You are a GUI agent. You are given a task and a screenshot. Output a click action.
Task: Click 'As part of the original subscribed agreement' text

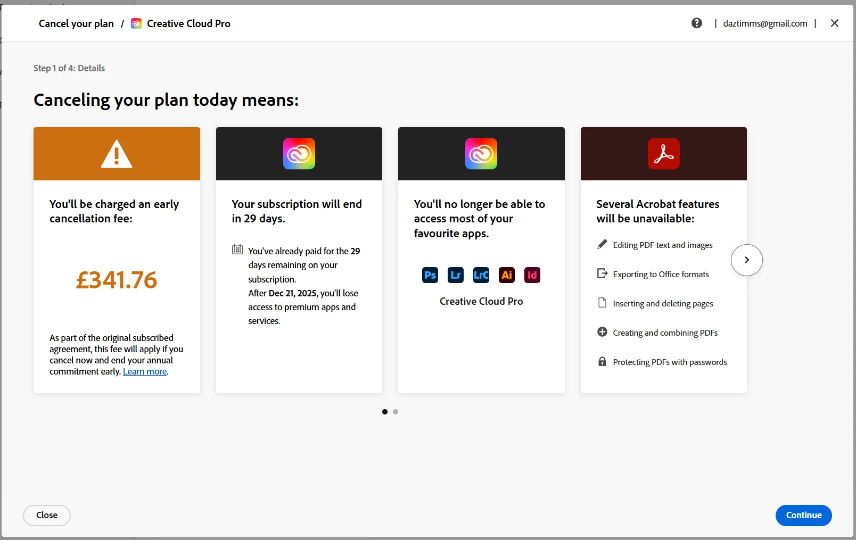pos(117,355)
